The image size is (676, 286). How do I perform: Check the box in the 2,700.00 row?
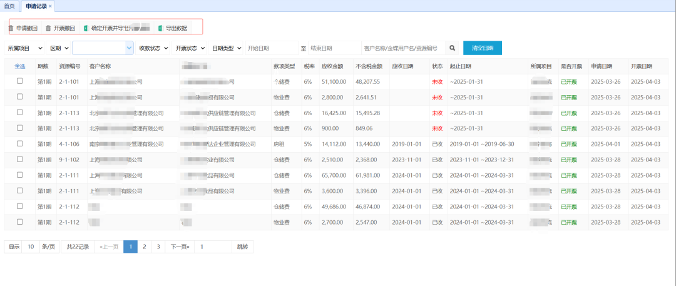click(19, 222)
